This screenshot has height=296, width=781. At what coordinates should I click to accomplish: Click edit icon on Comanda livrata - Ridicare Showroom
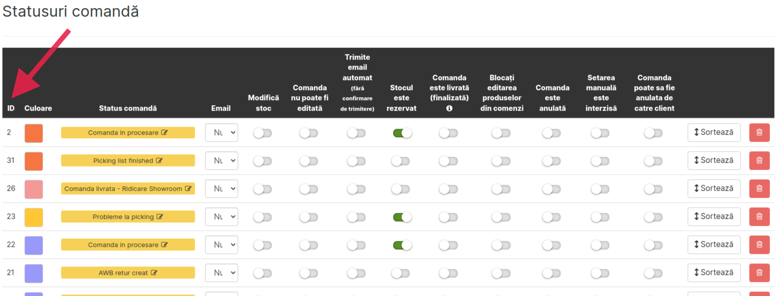click(x=188, y=189)
